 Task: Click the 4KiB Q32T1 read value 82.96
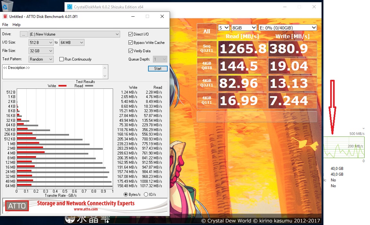tap(242, 83)
